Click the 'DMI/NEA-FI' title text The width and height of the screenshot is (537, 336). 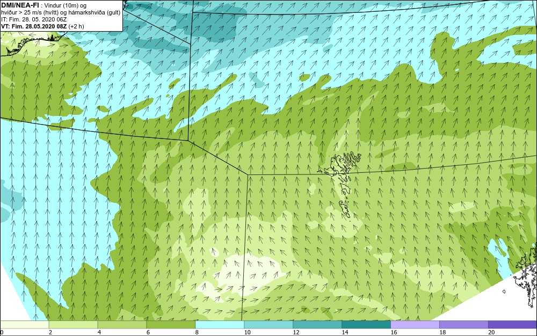[x=20, y=4]
